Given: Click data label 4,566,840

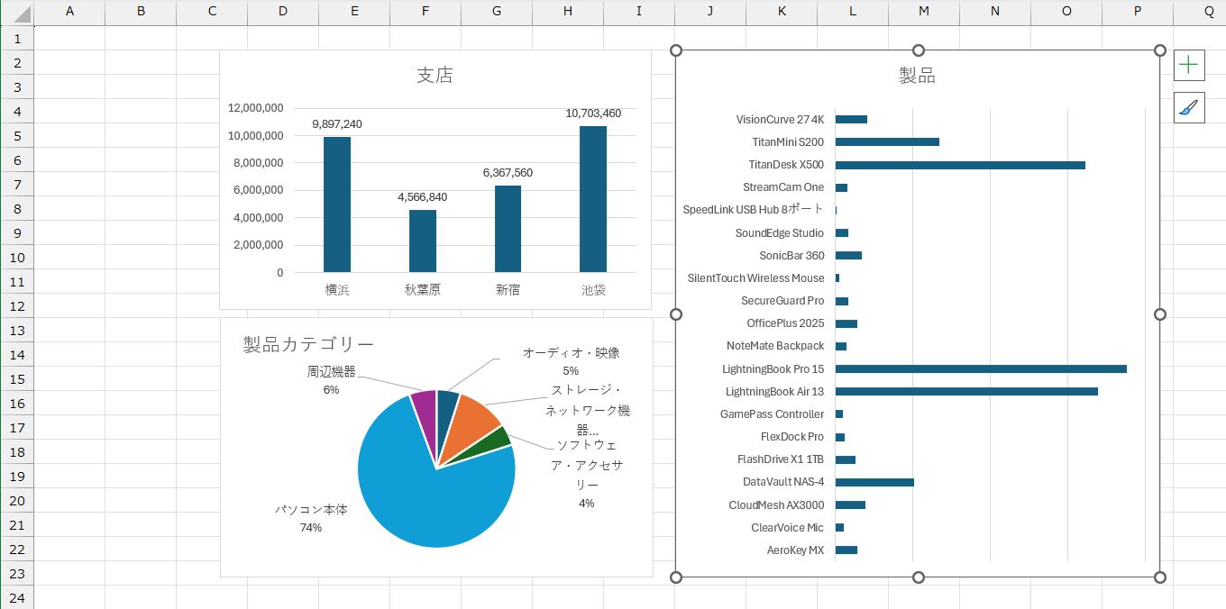Looking at the screenshot, I should (x=423, y=197).
